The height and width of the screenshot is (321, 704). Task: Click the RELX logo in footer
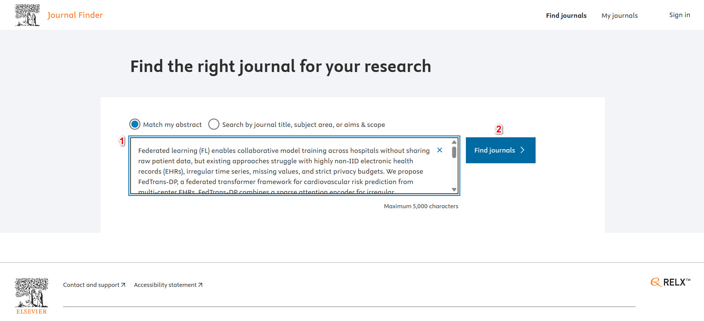670,282
